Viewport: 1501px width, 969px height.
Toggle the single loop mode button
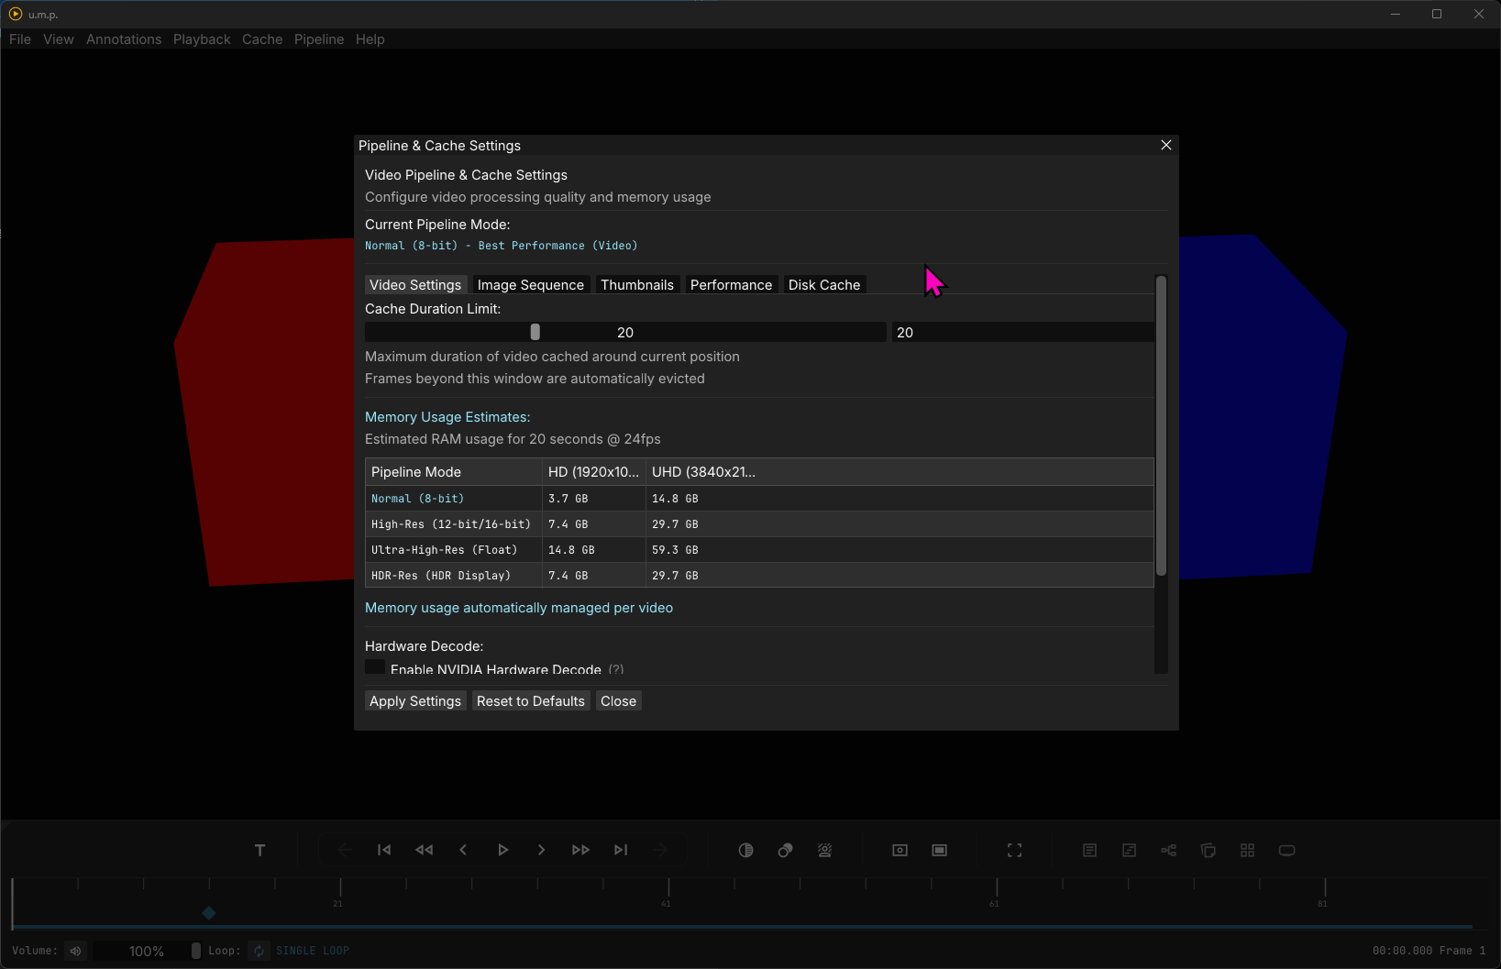(259, 951)
